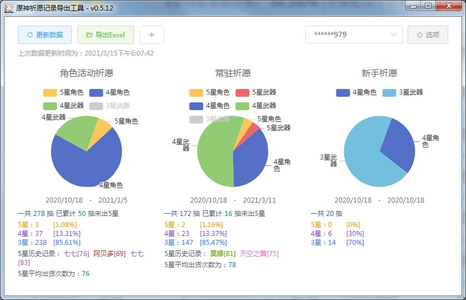Click the 更新数据 refresh button

[x=44, y=35]
